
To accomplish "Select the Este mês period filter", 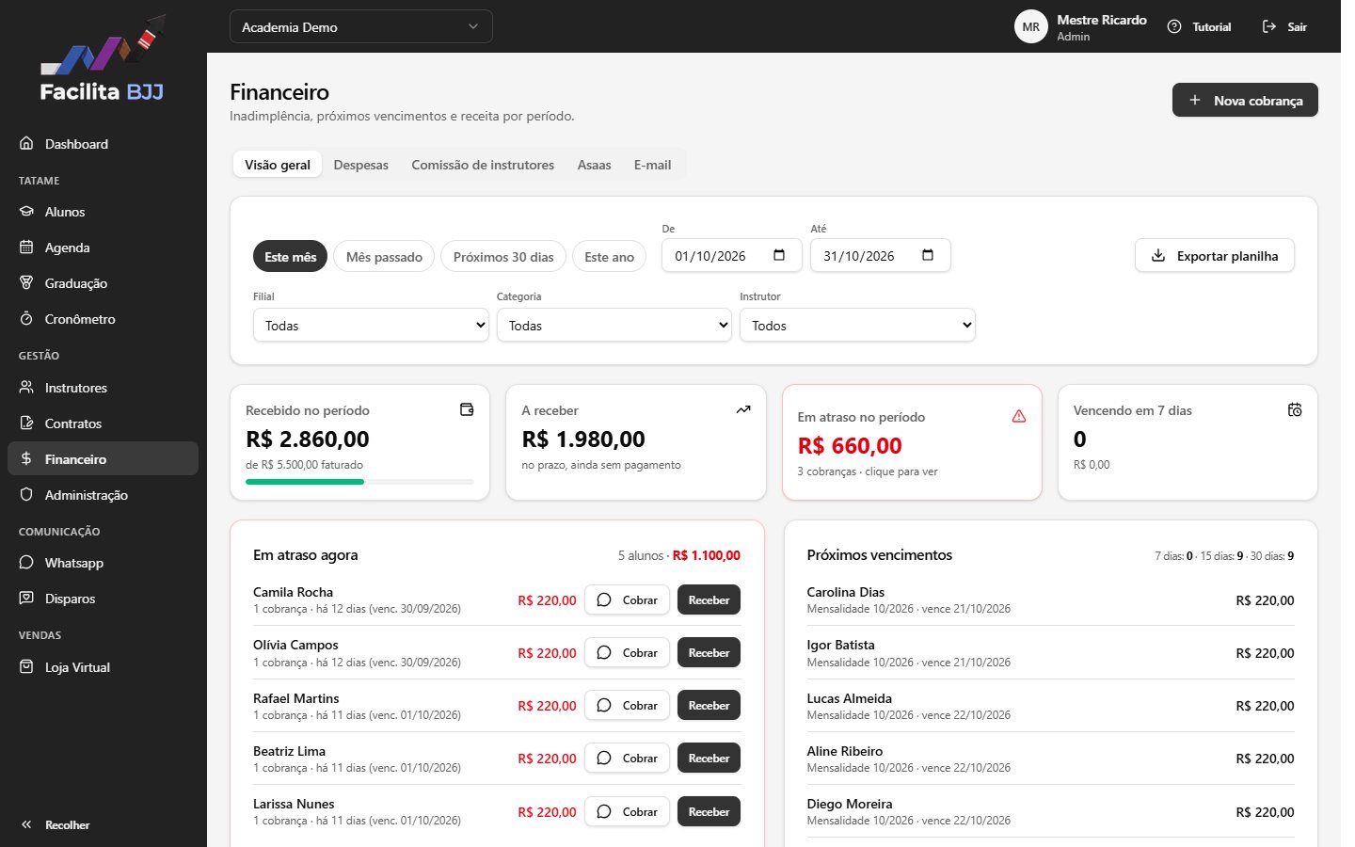I will pos(290,257).
